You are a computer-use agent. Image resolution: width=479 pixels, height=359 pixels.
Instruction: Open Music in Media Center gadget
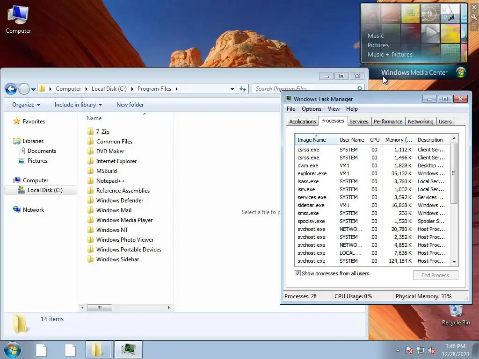[x=376, y=36]
